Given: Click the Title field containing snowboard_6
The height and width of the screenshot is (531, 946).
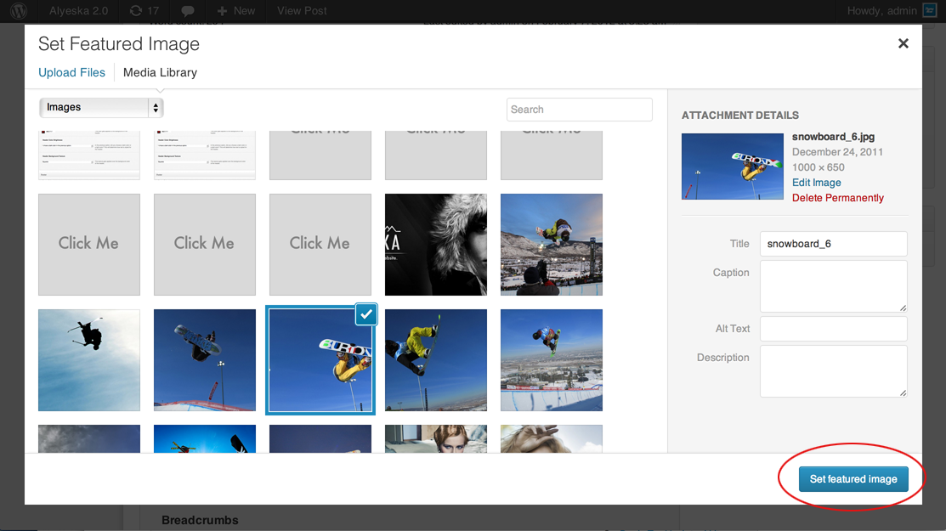Looking at the screenshot, I should click(x=833, y=244).
